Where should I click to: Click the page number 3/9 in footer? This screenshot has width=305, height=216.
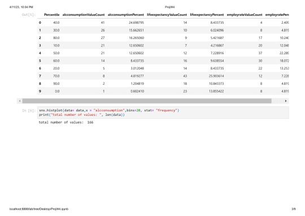[x=294, y=209]
